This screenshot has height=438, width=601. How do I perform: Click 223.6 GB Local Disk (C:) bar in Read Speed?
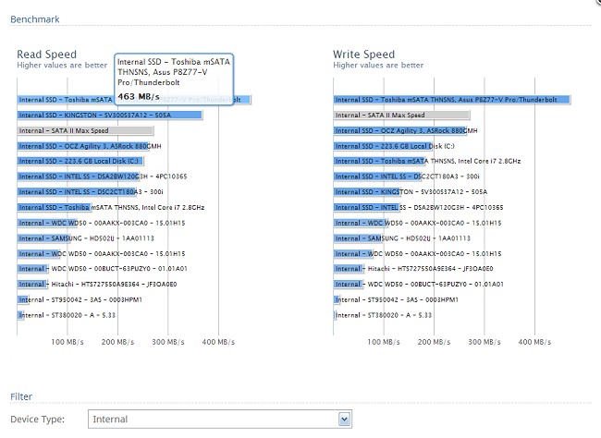pos(80,161)
